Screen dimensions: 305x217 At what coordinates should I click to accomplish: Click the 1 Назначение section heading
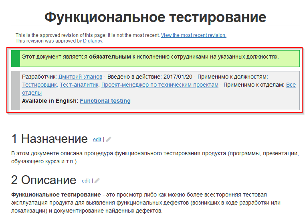49,139
